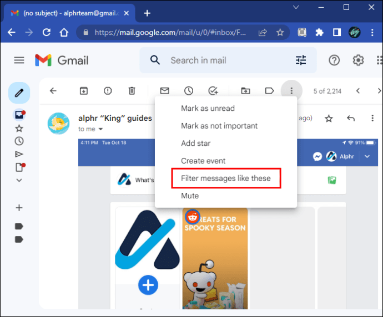Screen dimensions: 383x317
Task: Open a new browser tab
Action: (147, 13)
